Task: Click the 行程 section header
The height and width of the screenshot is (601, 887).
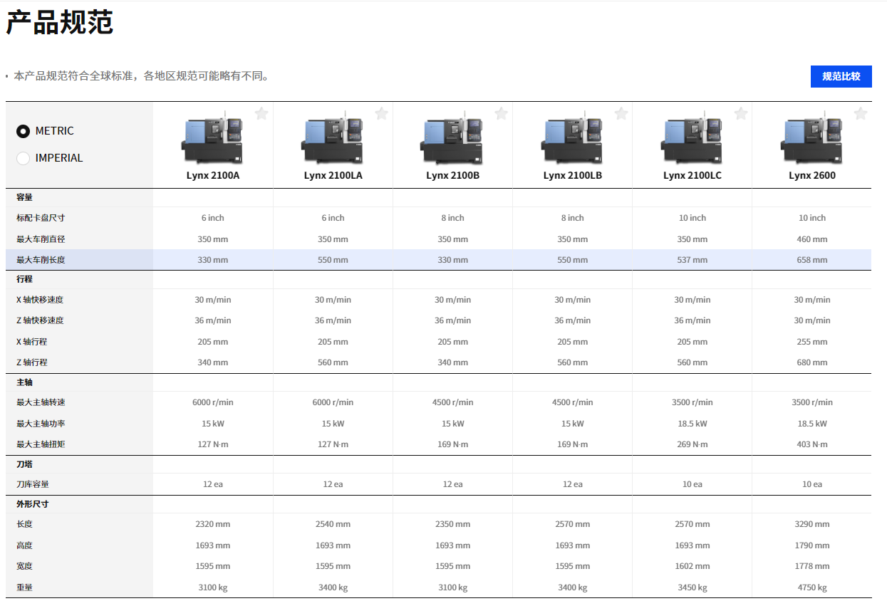Action: coord(25,279)
